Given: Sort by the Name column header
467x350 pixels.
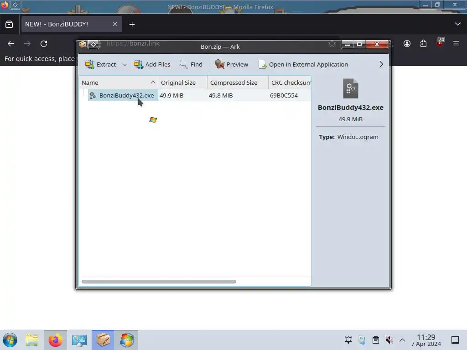Looking at the screenshot, I should point(119,82).
